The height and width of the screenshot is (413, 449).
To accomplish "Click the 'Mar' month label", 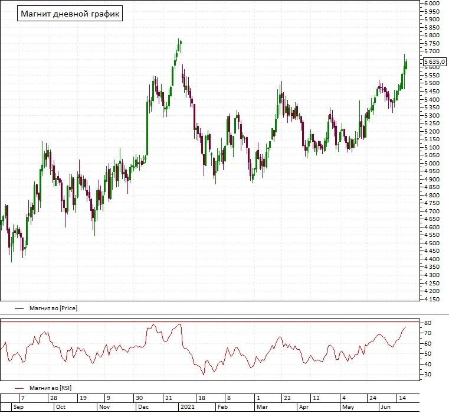I will [x=263, y=407].
